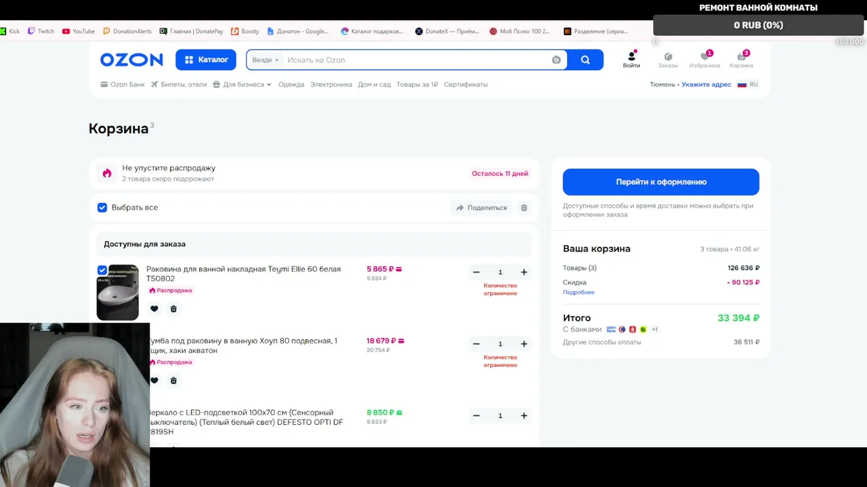The image size is (867, 487).
Task: Click the 5 865 ₽ sink price
Action: pyautogui.click(x=384, y=269)
